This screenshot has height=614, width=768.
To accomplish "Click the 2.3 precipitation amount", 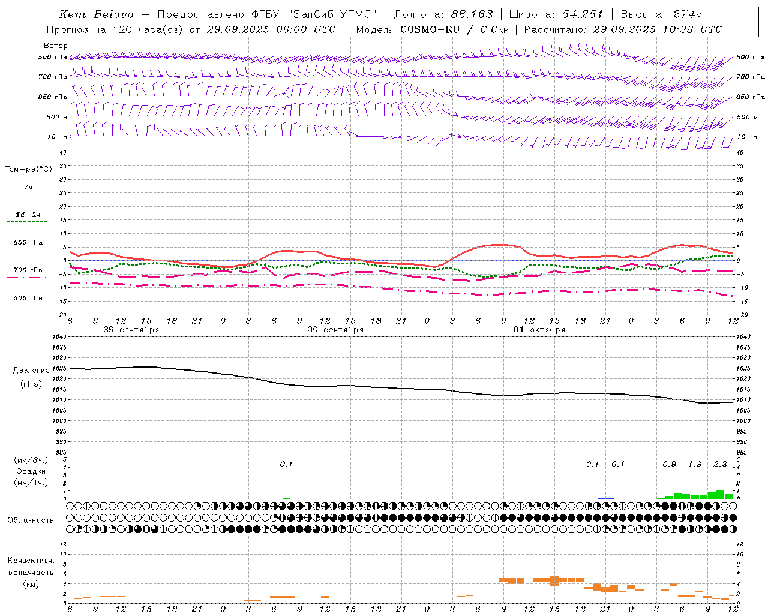I will click(720, 465).
